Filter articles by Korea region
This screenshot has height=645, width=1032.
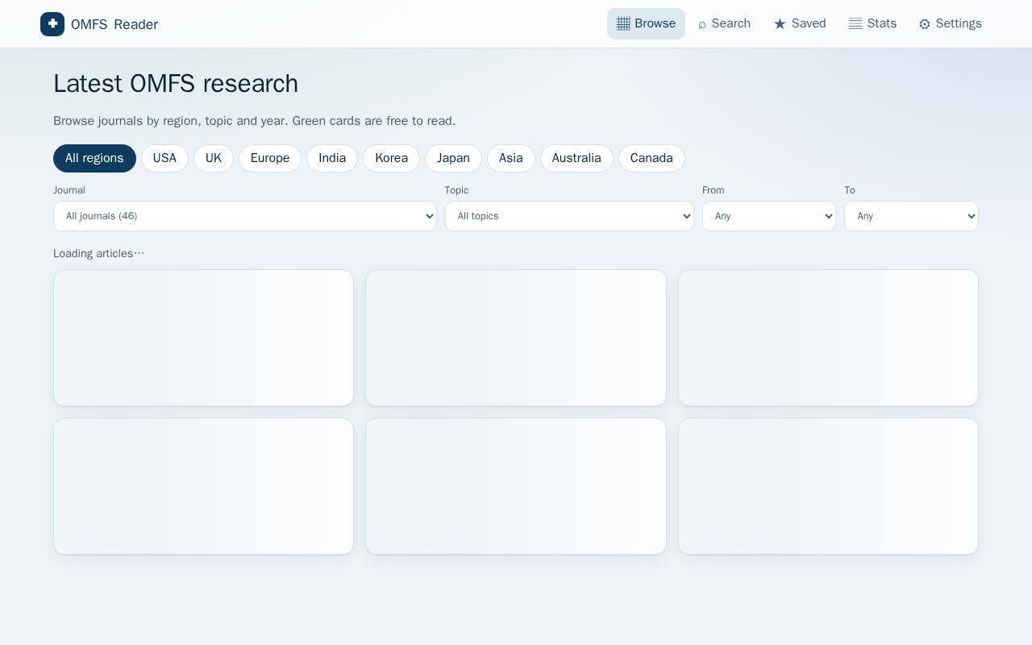tap(391, 158)
